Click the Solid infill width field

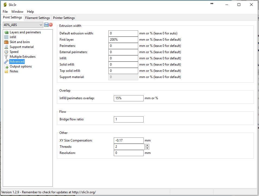tap(123, 65)
